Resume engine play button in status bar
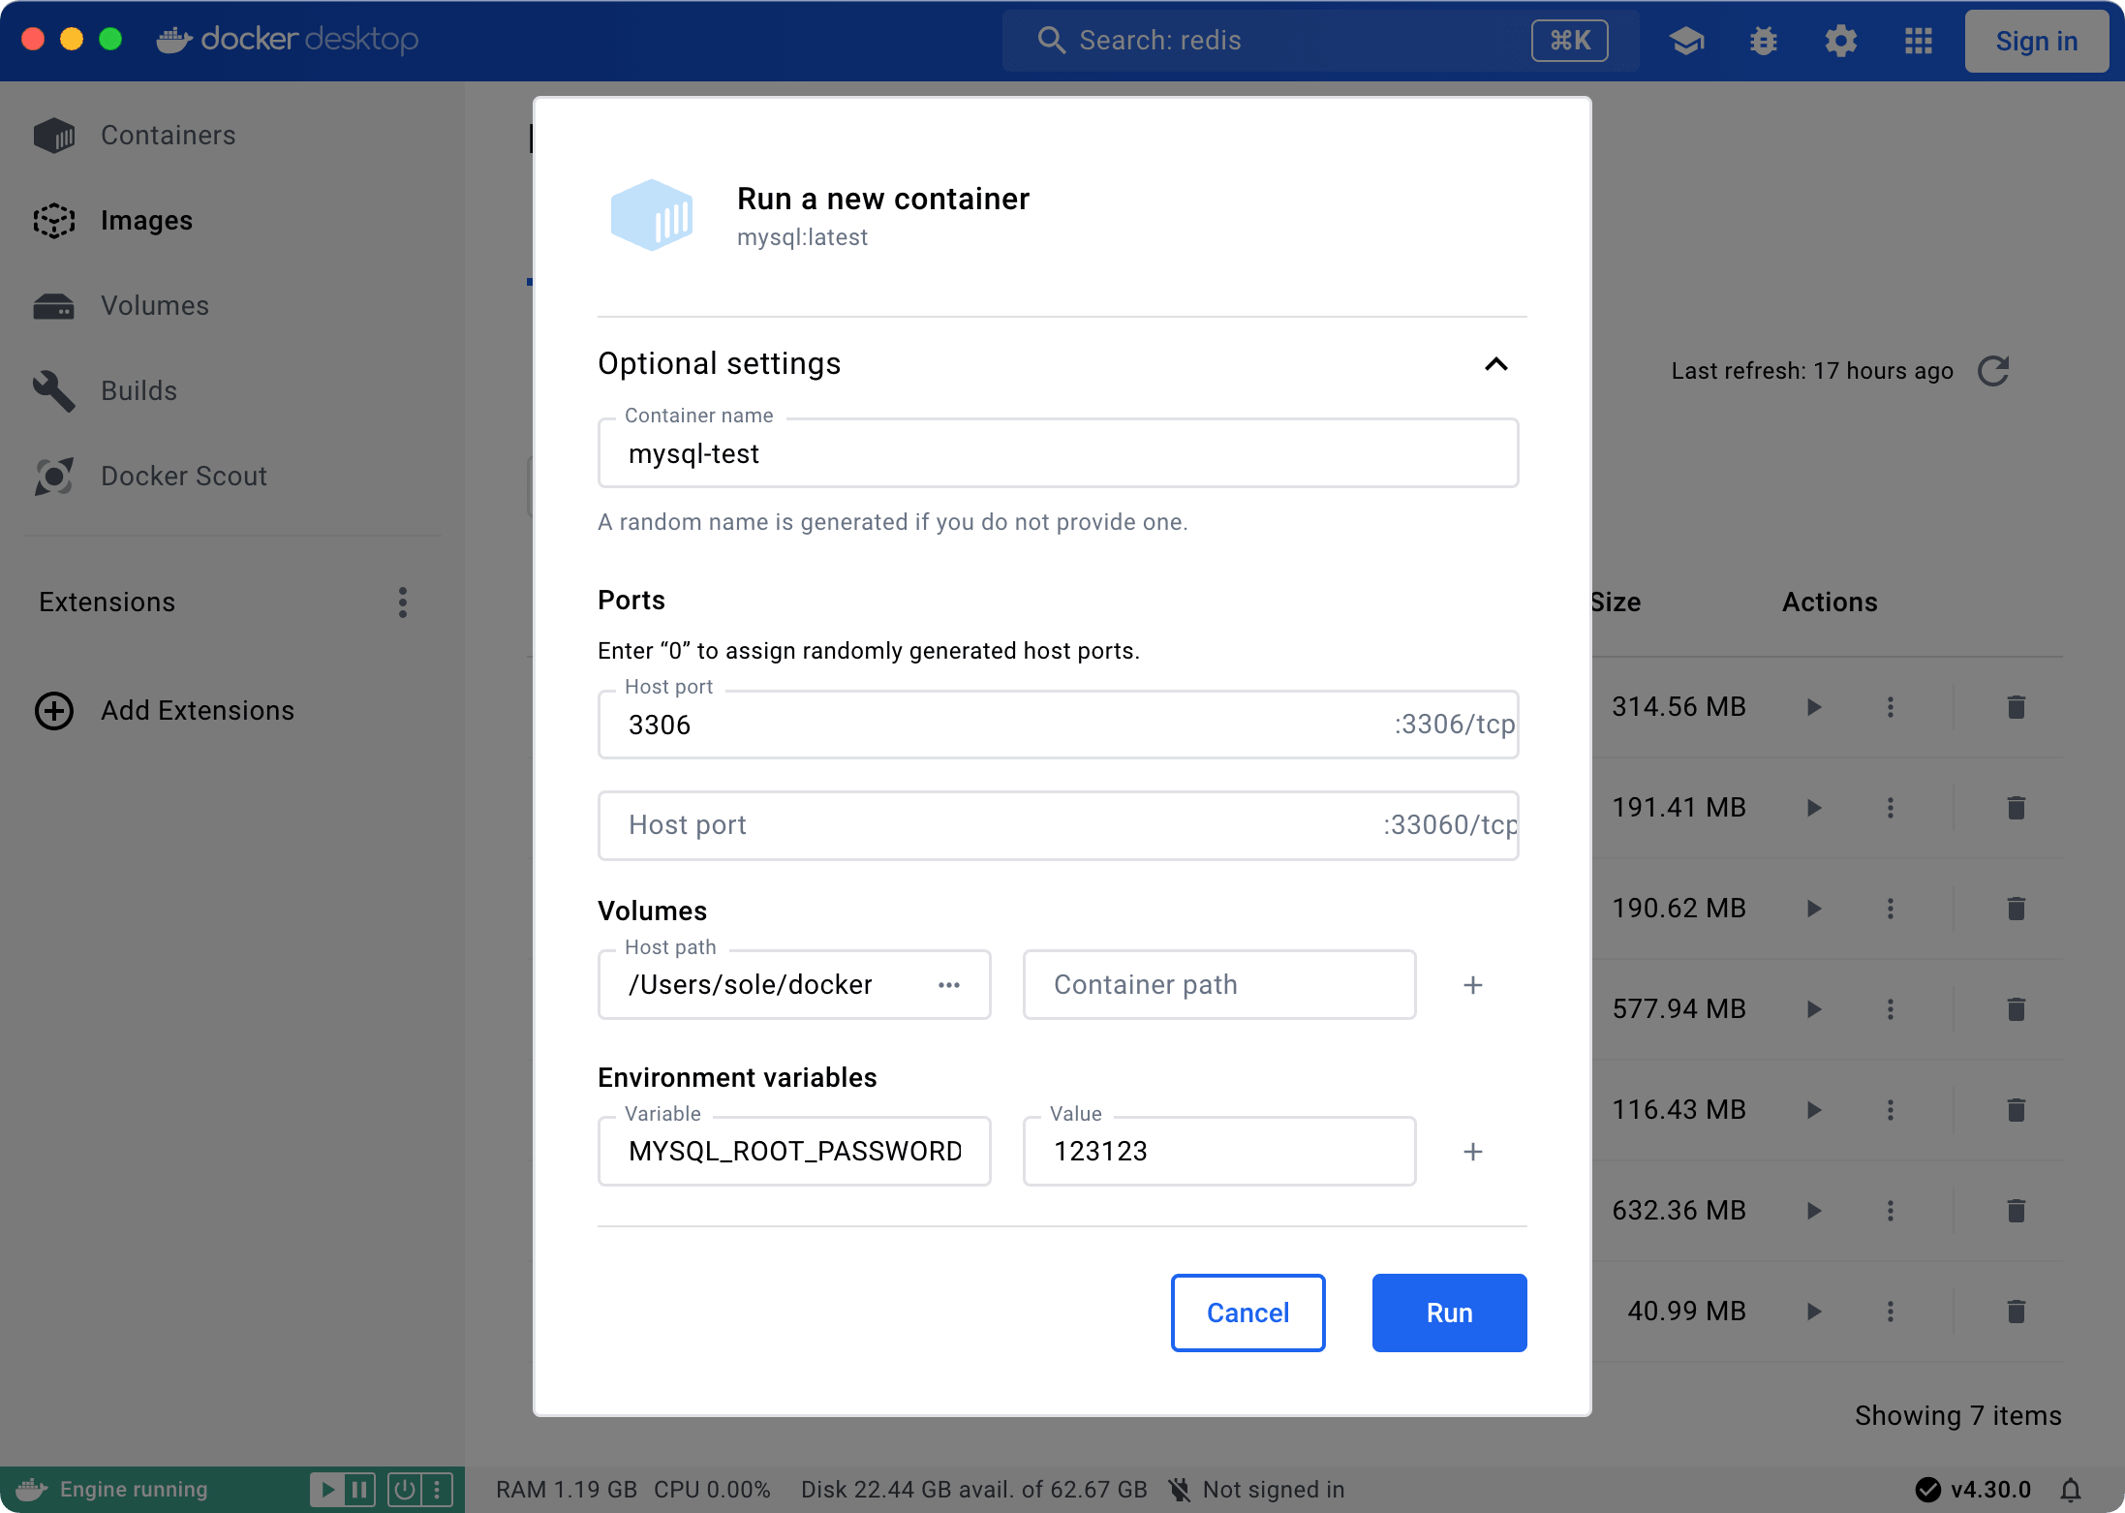 [x=327, y=1490]
